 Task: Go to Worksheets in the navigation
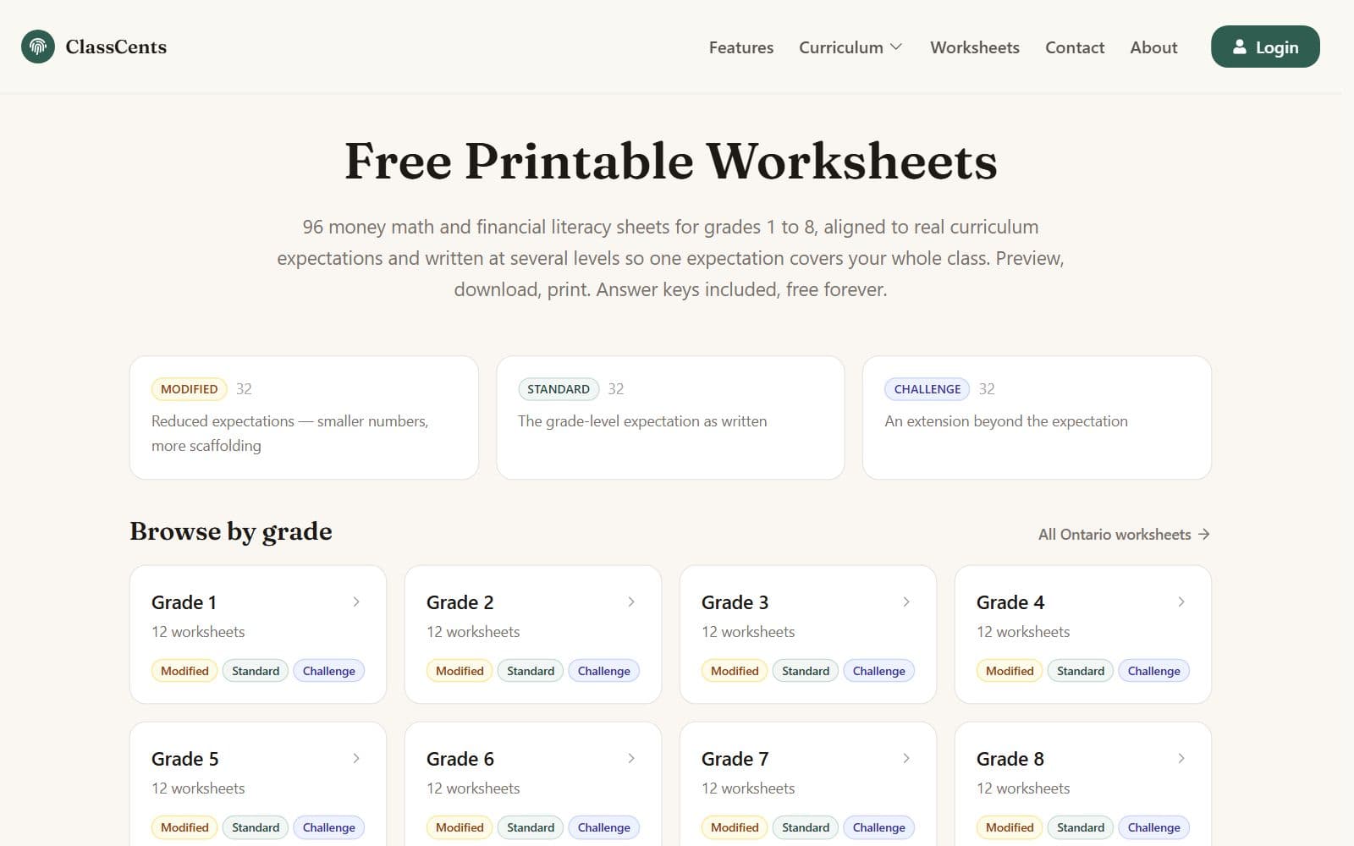(x=975, y=47)
